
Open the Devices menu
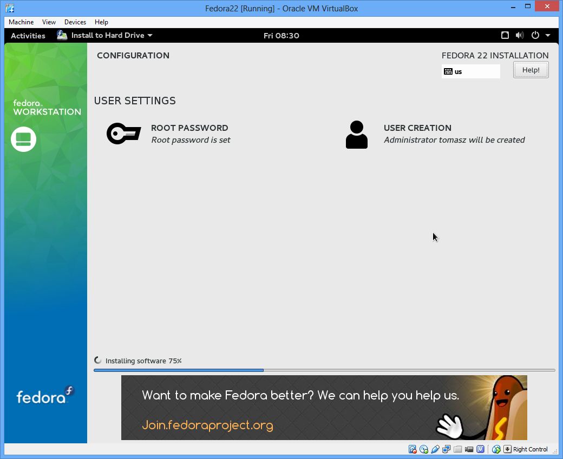pos(75,22)
